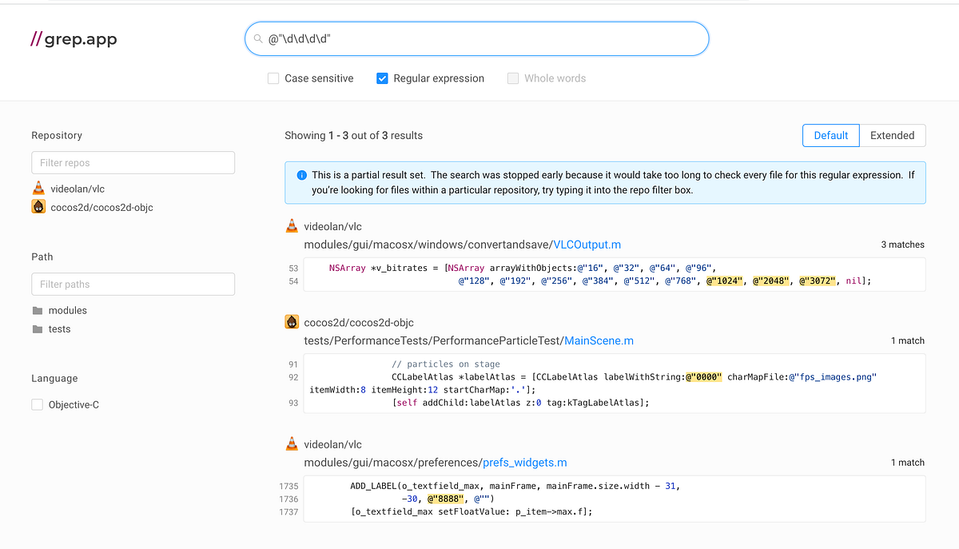Click the folder icon next to modules path
The height and width of the screenshot is (549, 959).
pyautogui.click(x=38, y=310)
